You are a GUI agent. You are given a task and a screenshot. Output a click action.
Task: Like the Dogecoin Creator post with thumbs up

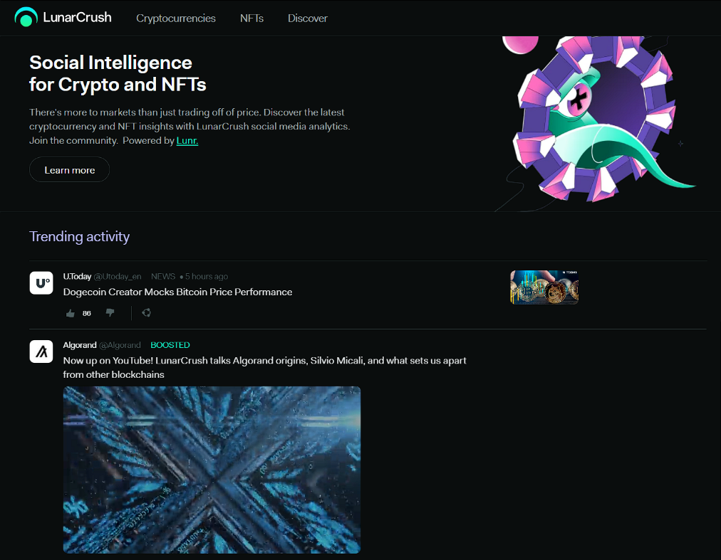click(71, 313)
